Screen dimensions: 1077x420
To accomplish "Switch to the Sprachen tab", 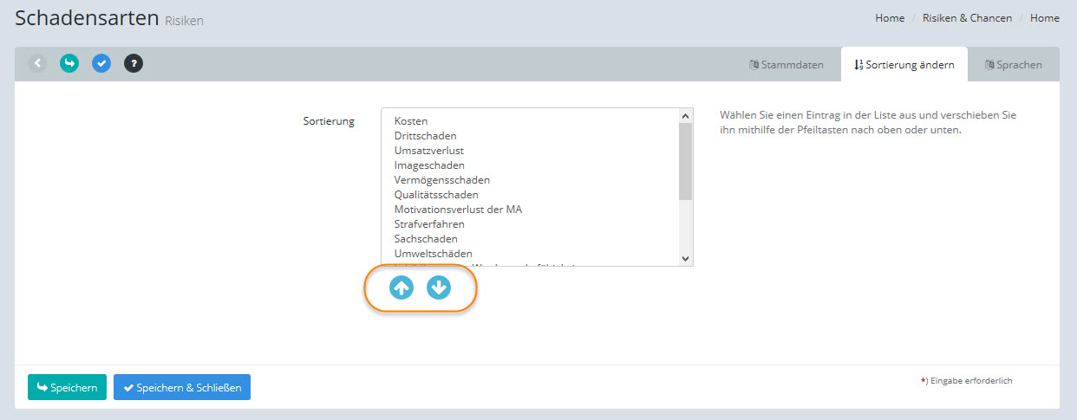I will pos(1013,65).
